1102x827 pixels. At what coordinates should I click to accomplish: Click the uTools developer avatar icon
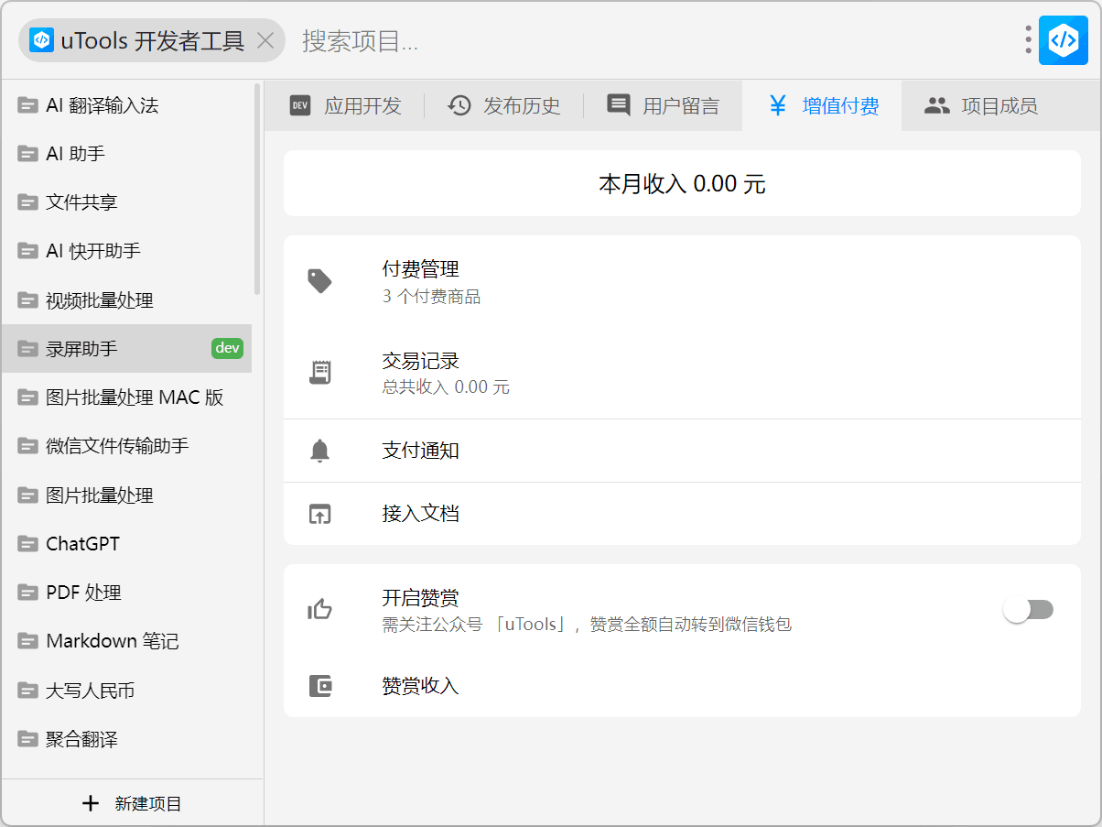(x=1063, y=40)
